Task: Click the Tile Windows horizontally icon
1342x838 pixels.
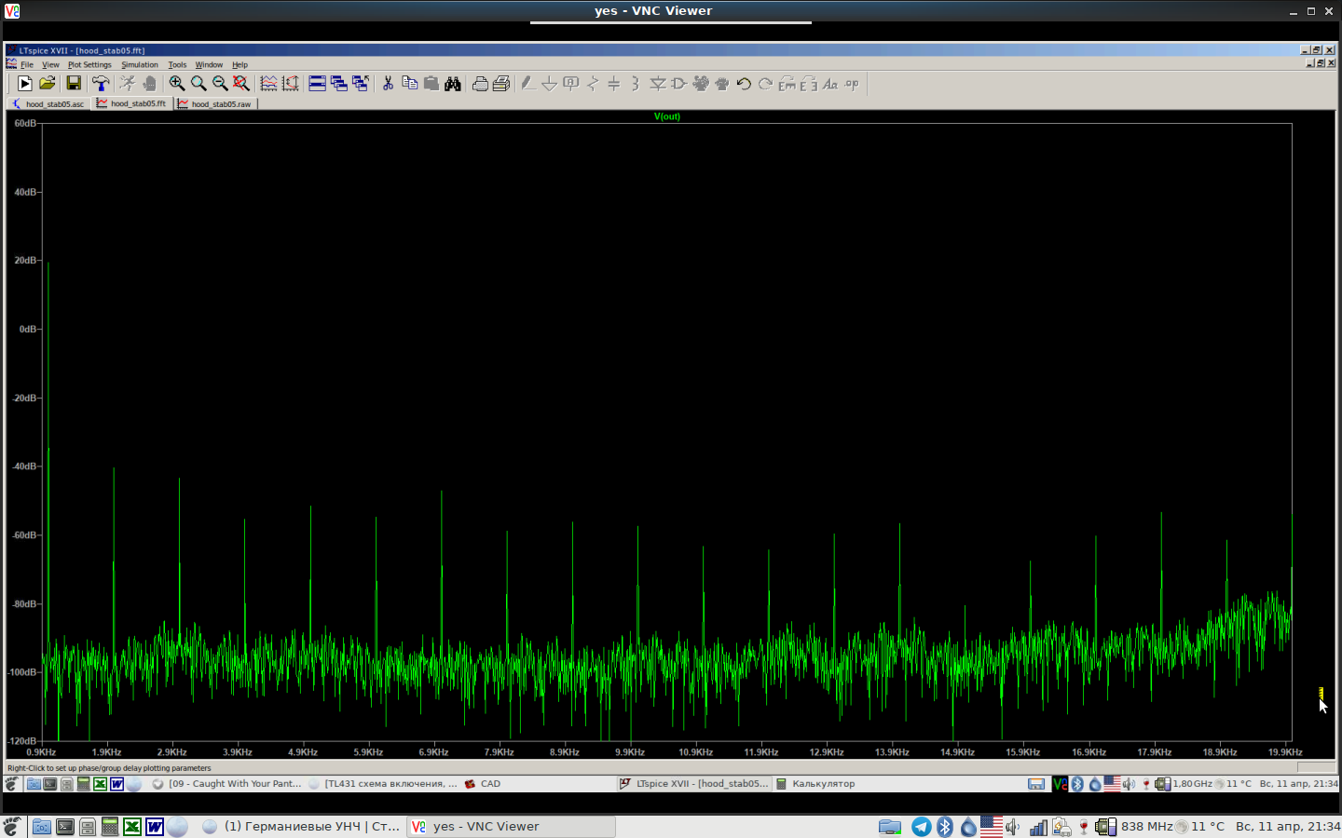Action: pyautogui.click(x=317, y=84)
